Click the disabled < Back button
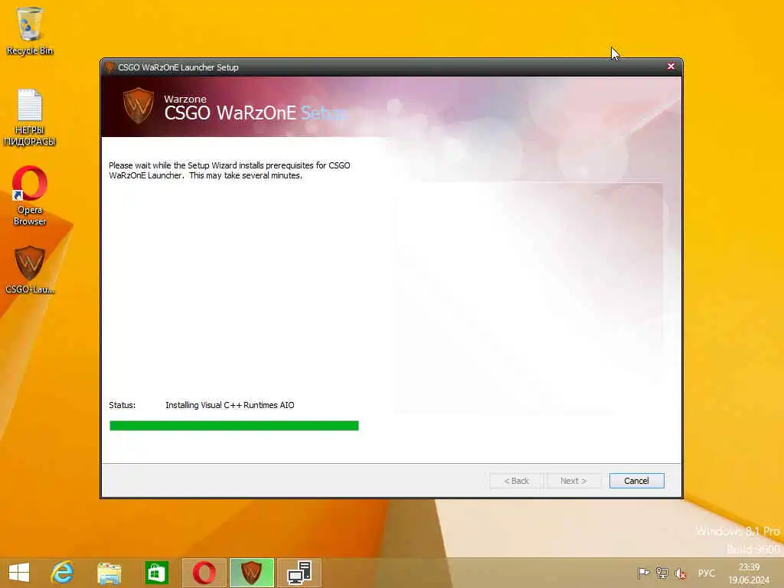Screen dimensions: 784x588 (516, 481)
